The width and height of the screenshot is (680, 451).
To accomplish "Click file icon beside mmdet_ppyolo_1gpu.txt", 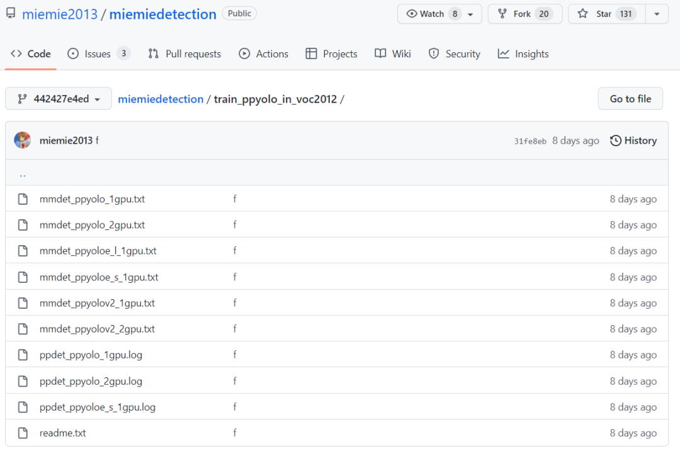I will coord(23,199).
